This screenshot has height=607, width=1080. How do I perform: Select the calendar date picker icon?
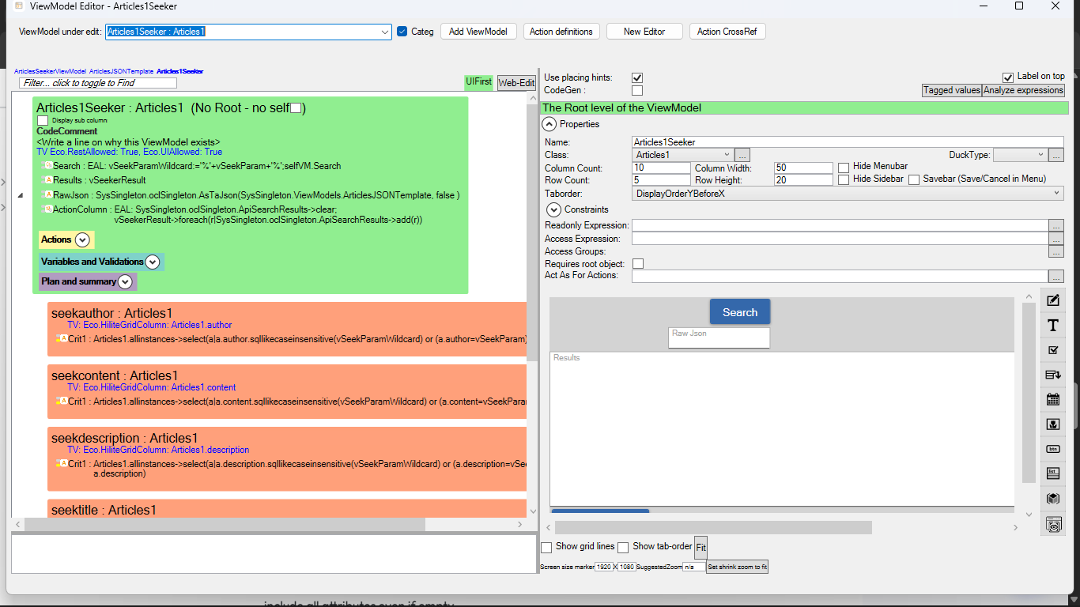(1053, 400)
